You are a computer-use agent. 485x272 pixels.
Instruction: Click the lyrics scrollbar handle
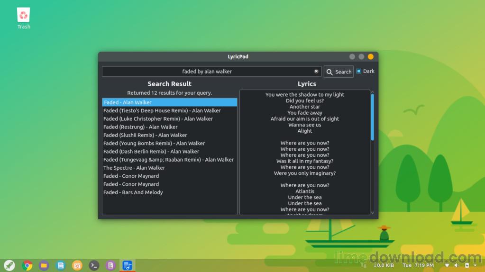[x=373, y=117]
